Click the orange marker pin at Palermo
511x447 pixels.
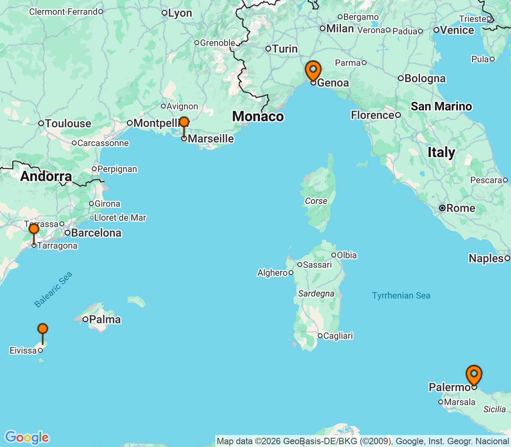474,375
